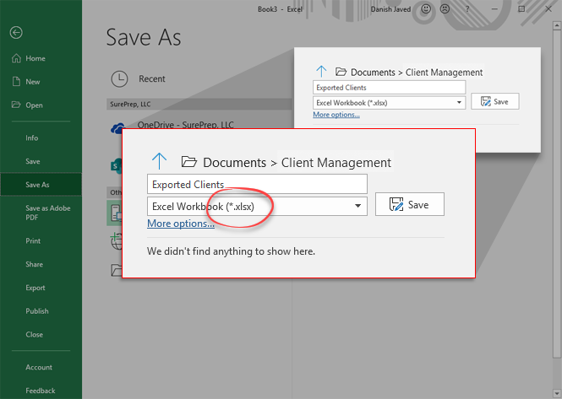Click Documents breadcrumb in the unmagnified panel
This screenshot has height=399, width=562.
point(373,73)
